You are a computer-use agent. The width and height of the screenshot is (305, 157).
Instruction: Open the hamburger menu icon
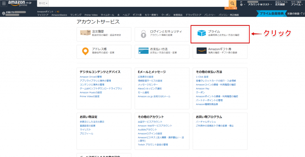pyautogui.click(x=4, y=4)
